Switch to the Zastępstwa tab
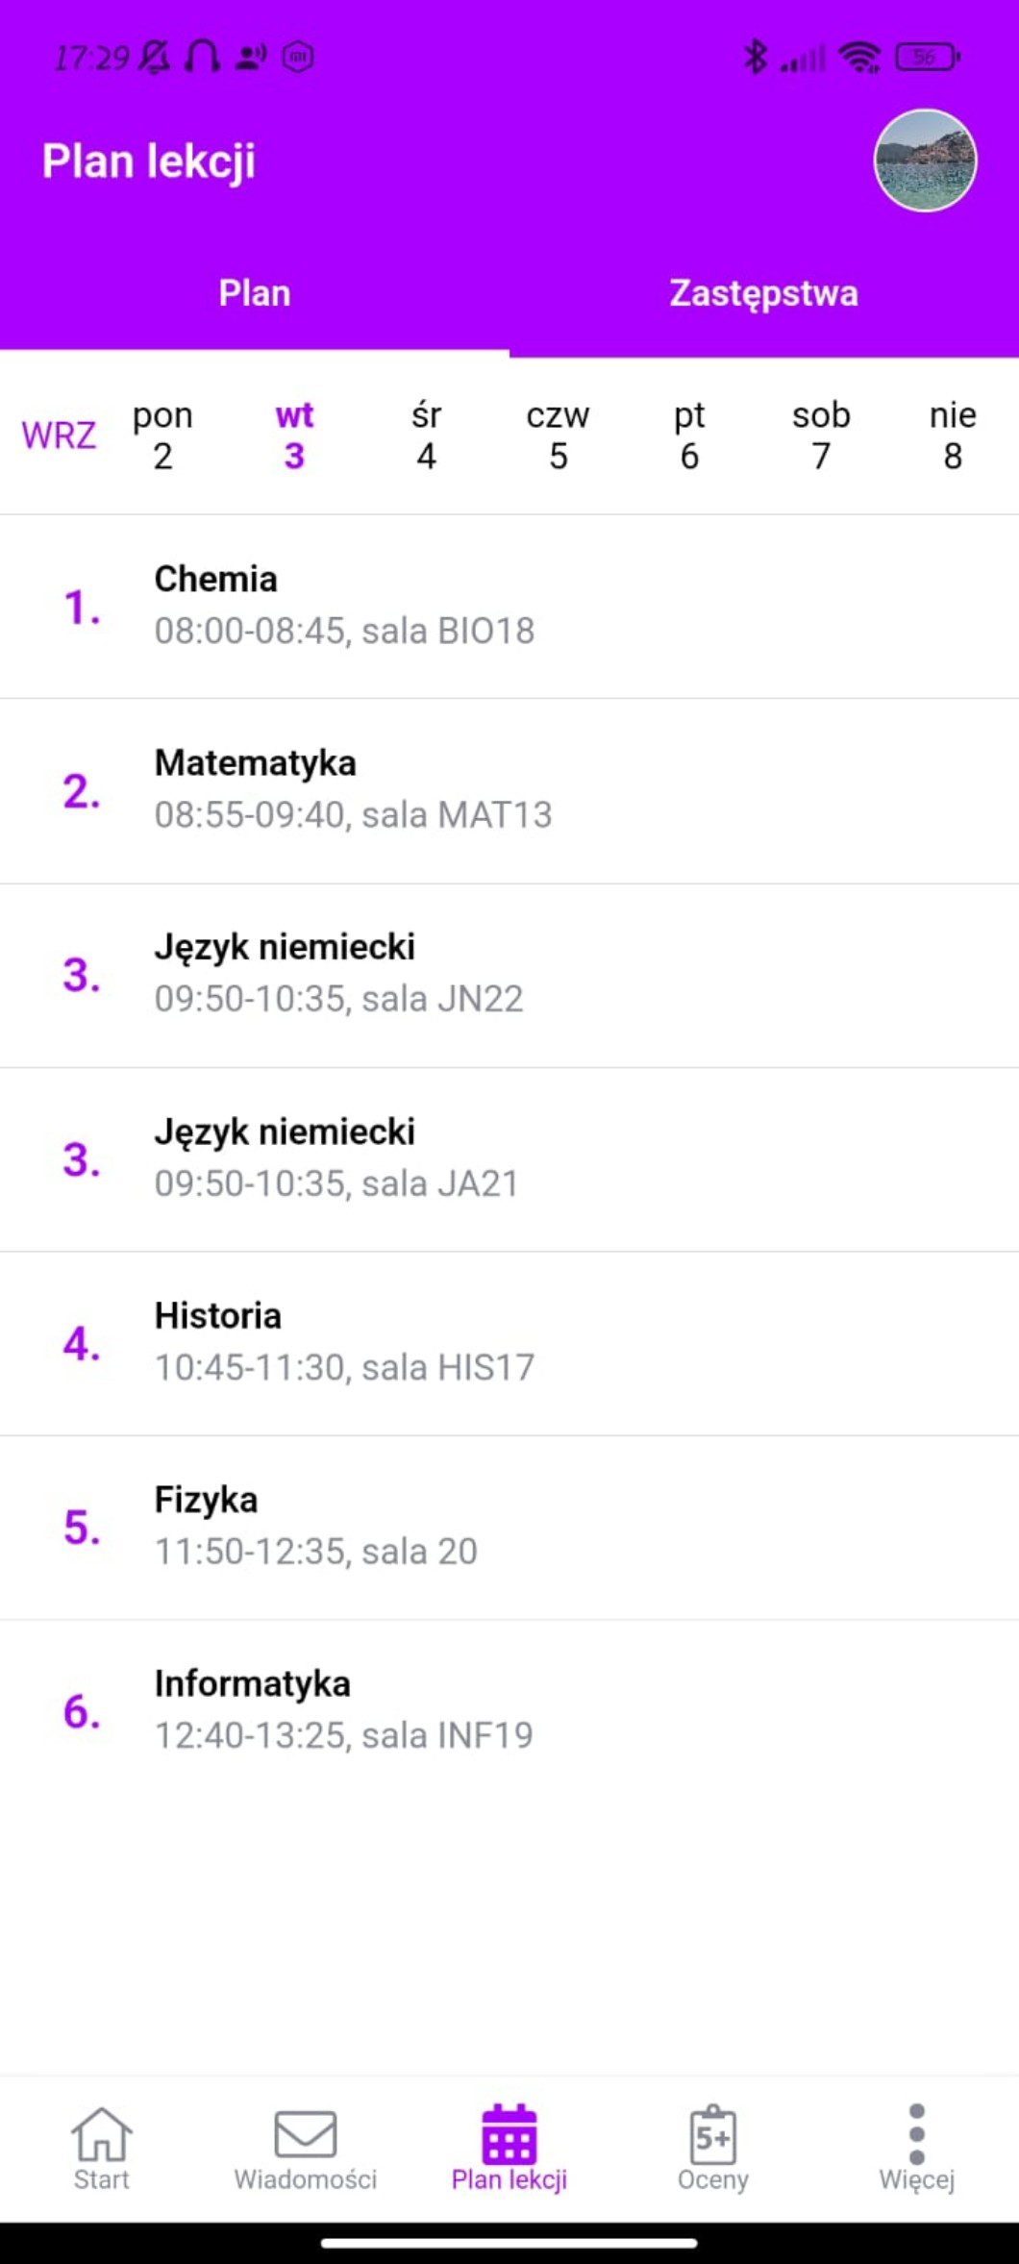This screenshot has width=1019, height=2264. click(763, 293)
